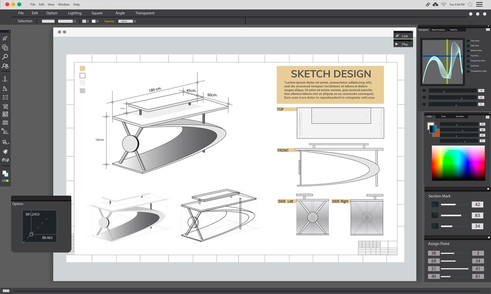The width and height of the screenshot is (491, 294).
Task: Open the Lighting menu
Action: coord(75,13)
